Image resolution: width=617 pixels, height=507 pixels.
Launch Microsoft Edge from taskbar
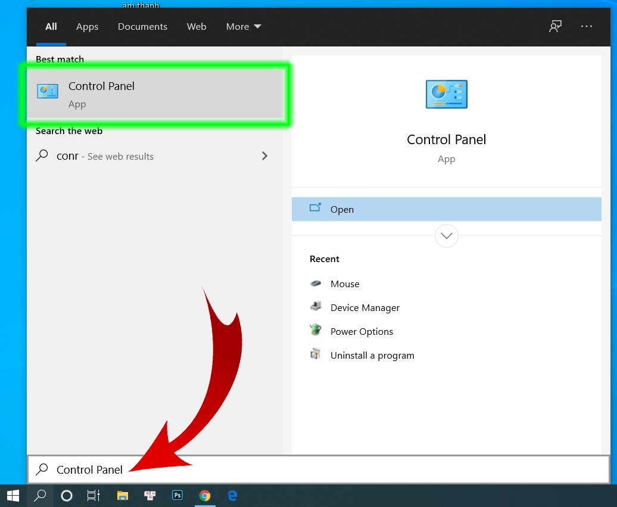tap(232, 496)
